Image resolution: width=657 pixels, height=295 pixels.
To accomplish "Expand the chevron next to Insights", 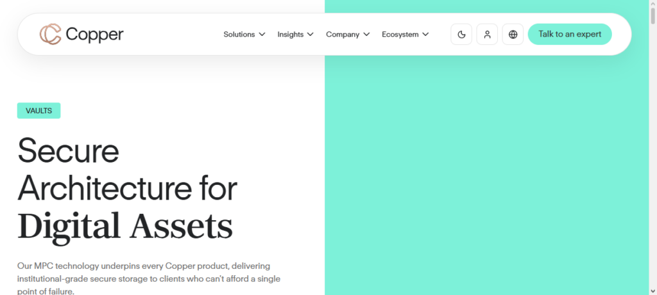I will [310, 35].
